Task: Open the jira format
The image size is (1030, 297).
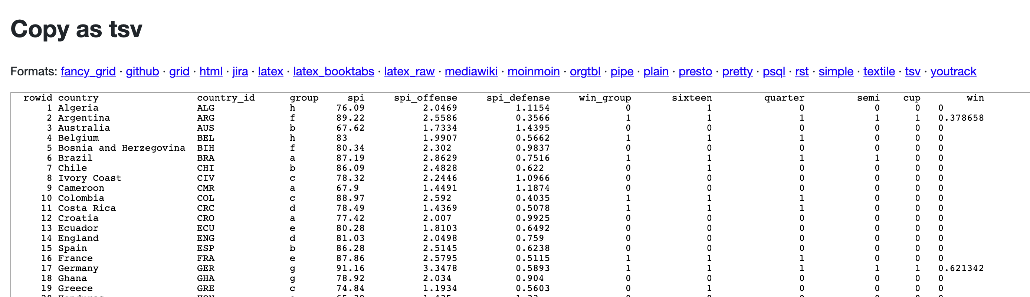Action: click(x=240, y=71)
